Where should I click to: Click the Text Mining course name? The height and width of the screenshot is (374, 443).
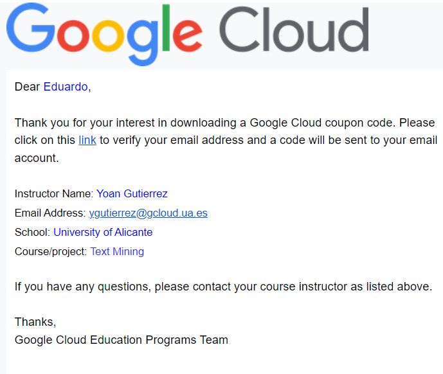click(x=117, y=251)
